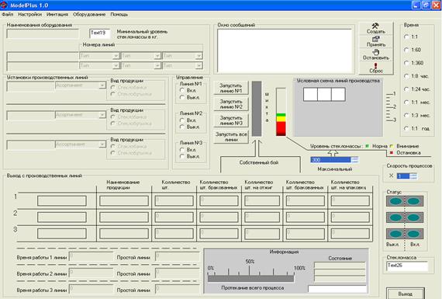Image resolution: width=442 pixels, height=299 pixels.
Task: Select the 1:1 год. time radio button
Action: (406, 128)
